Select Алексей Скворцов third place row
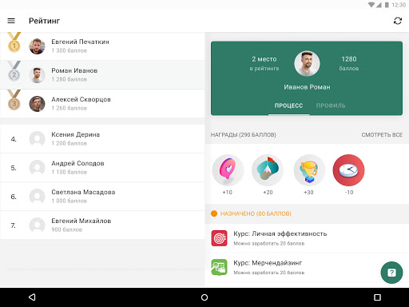409x307 pixels. click(102, 104)
